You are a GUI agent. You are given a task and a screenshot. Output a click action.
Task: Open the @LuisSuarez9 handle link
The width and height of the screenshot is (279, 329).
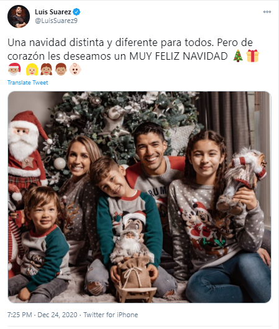pos(56,21)
